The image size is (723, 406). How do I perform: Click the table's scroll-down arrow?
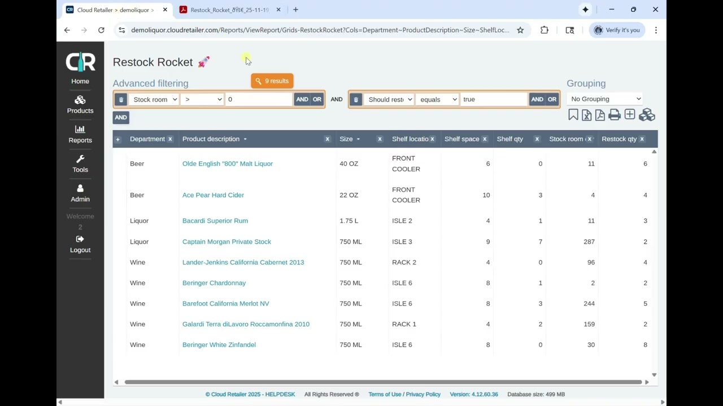(x=654, y=375)
